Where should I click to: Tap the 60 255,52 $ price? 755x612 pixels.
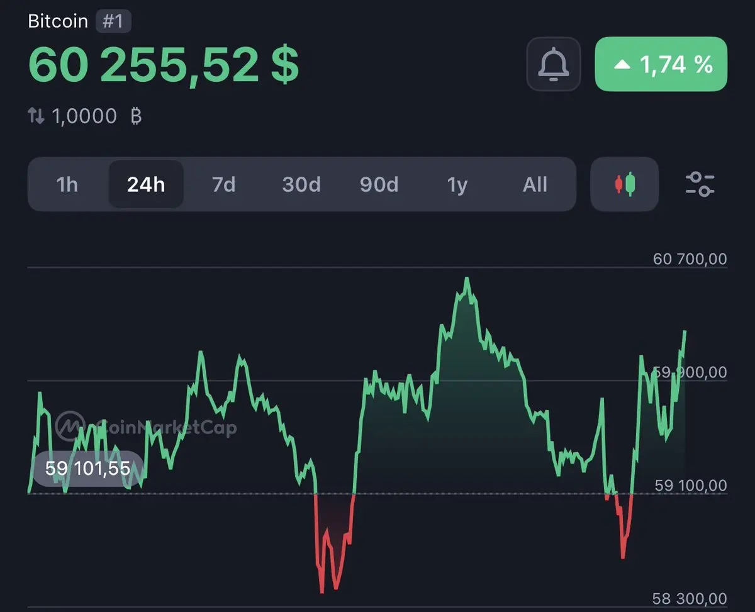pyautogui.click(x=164, y=64)
